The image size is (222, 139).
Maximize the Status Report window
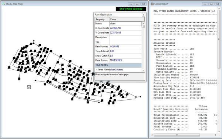211,4
